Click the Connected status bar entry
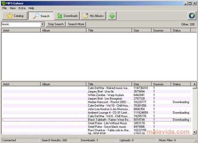 (x=21, y=140)
